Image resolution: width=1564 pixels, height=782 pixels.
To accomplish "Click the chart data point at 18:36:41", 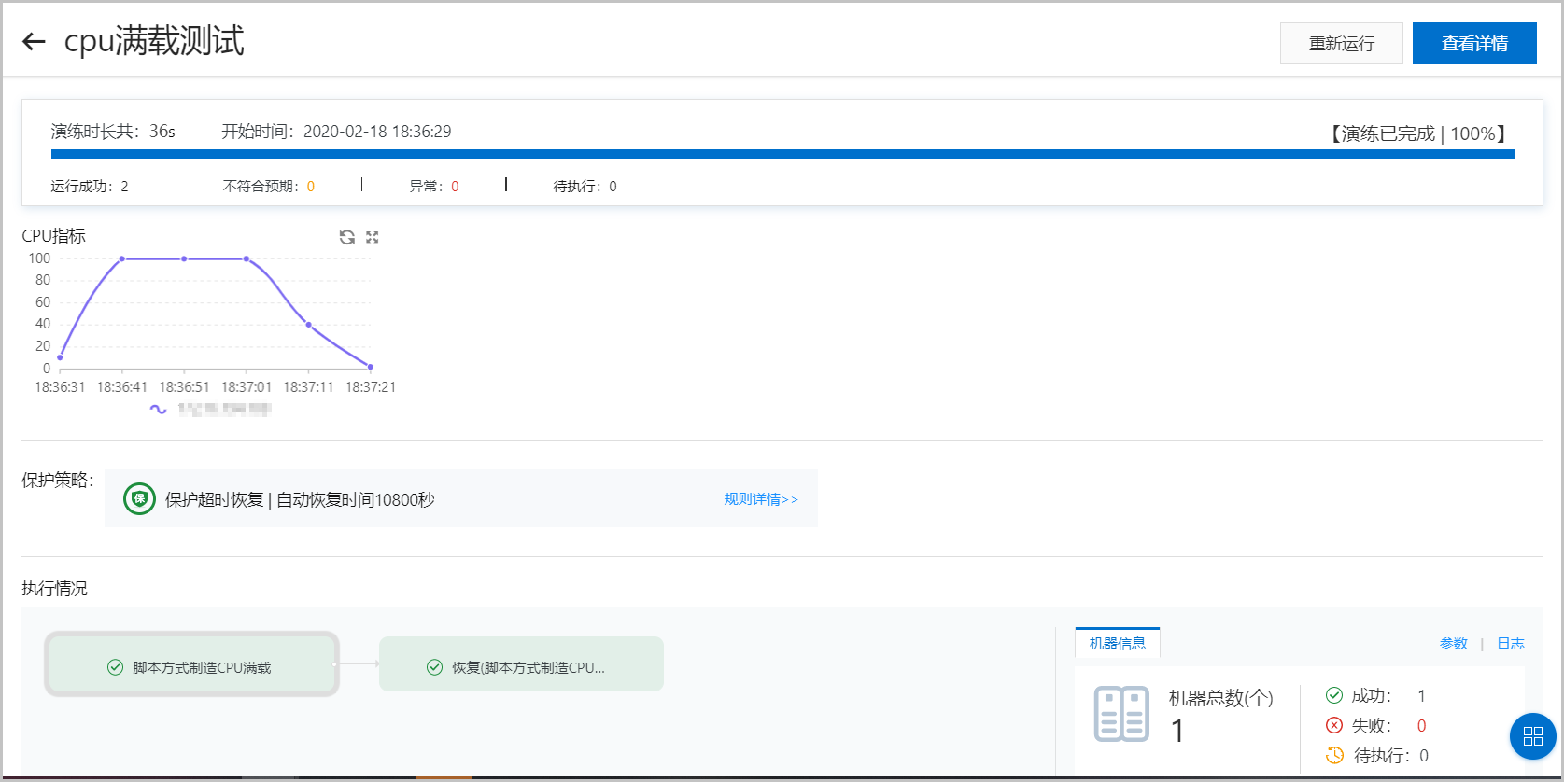I will (121, 258).
